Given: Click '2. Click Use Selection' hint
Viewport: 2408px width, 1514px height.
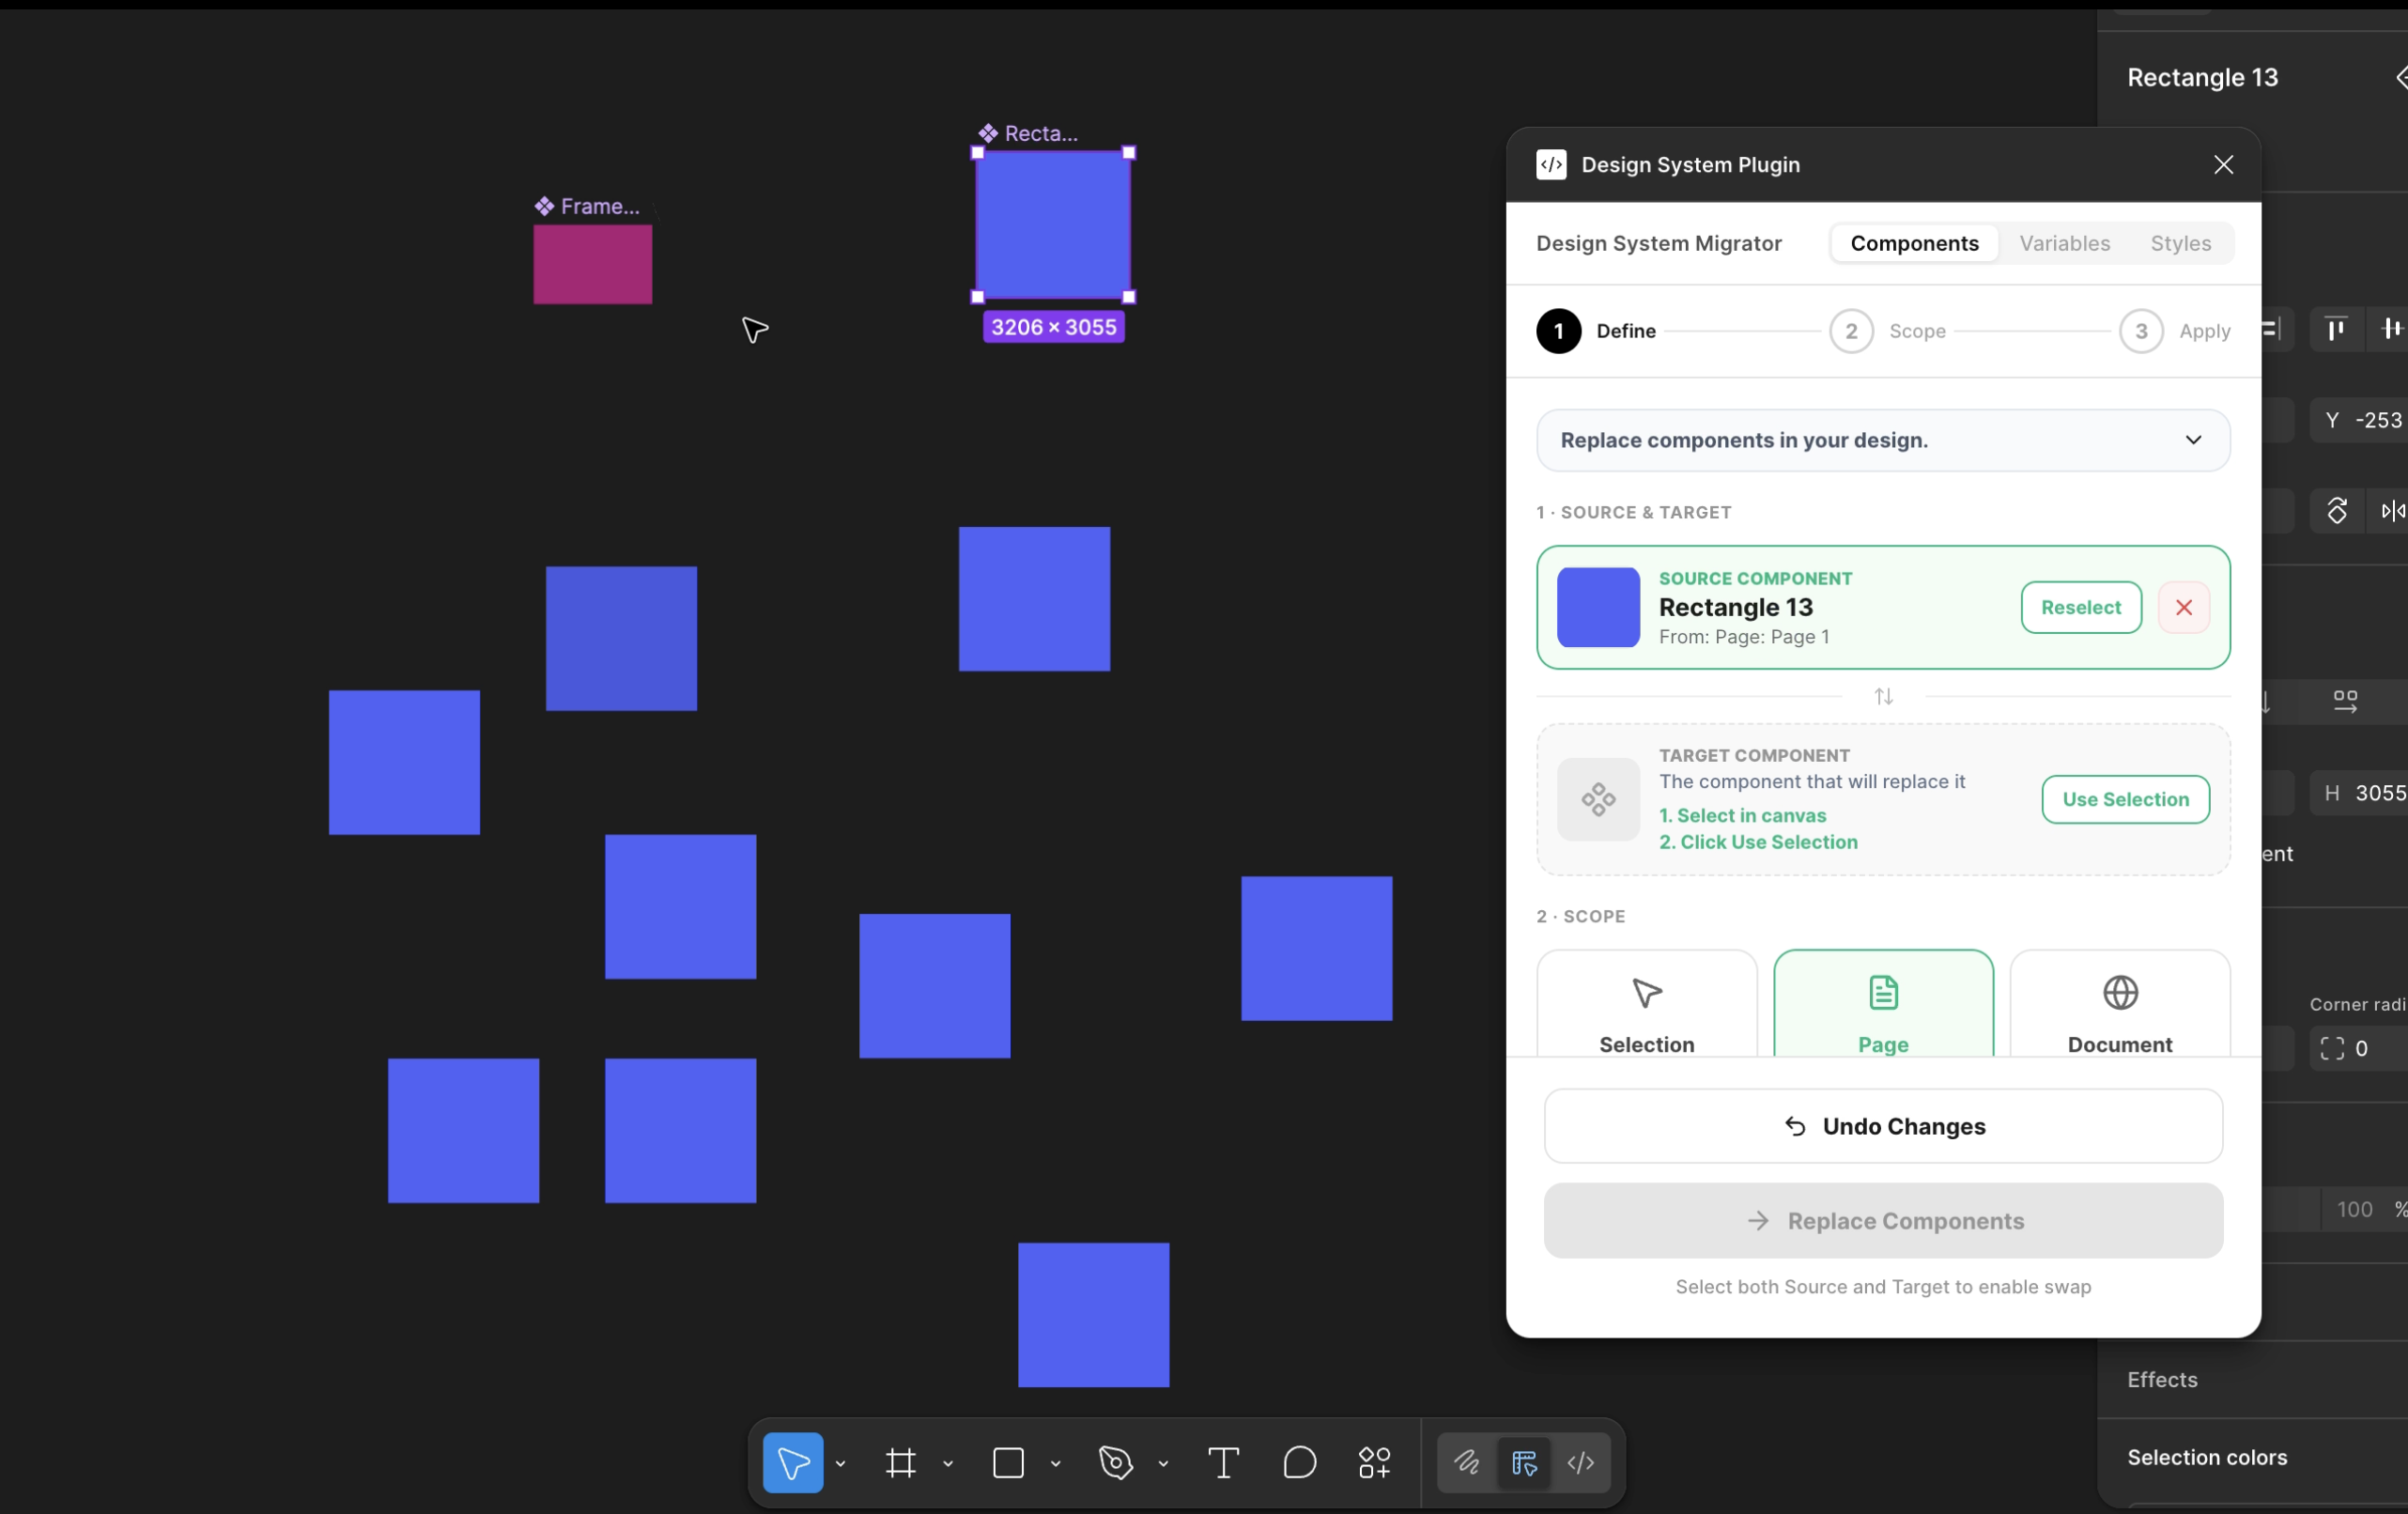Looking at the screenshot, I should pyautogui.click(x=1757, y=842).
